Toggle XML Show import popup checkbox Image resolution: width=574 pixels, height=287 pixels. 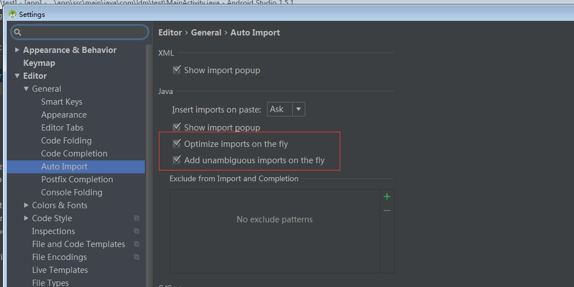(x=177, y=70)
